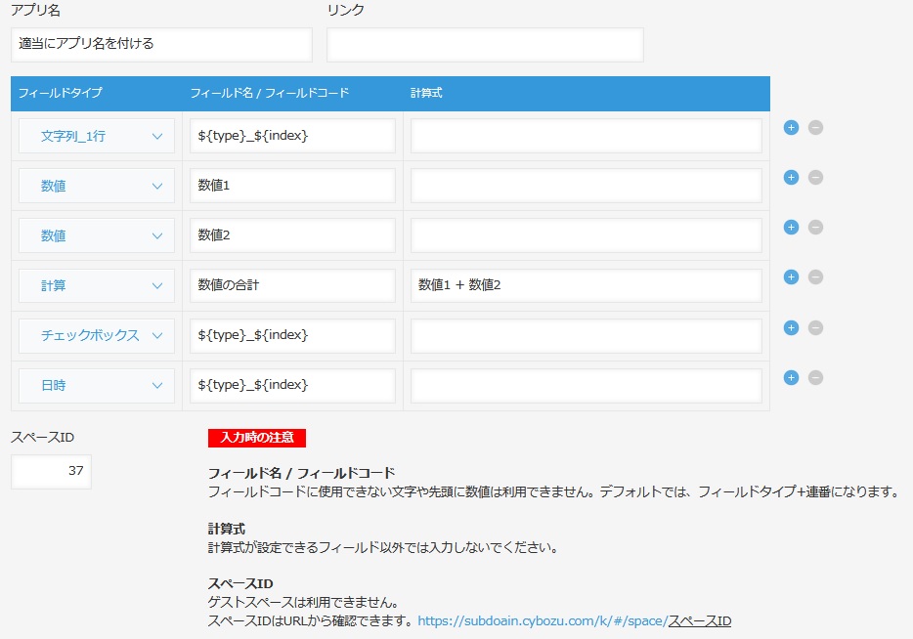
Task: Focus the アプリ名 text field
Action: [162, 44]
